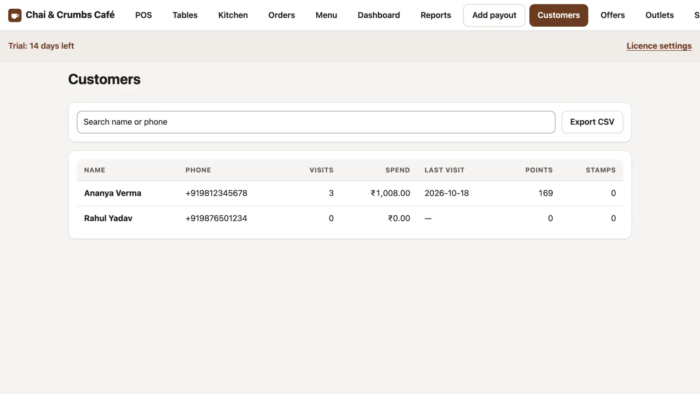The height and width of the screenshot is (394, 700).
Task: Open the Ananya Verma customer row
Action: (350, 193)
